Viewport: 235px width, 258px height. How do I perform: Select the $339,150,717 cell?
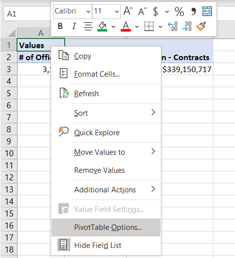coord(187,69)
